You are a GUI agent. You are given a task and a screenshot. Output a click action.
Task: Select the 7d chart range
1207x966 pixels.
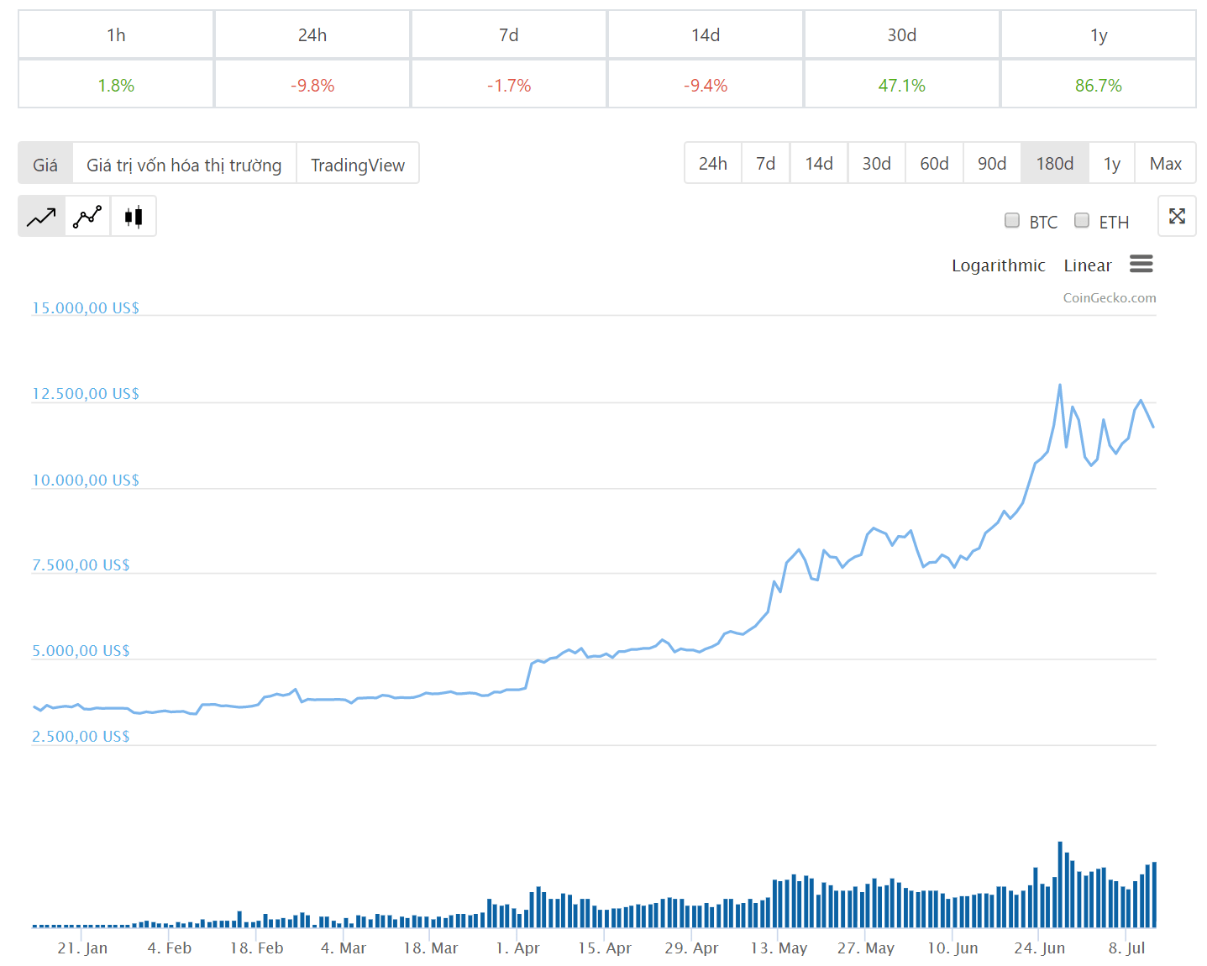[765, 163]
